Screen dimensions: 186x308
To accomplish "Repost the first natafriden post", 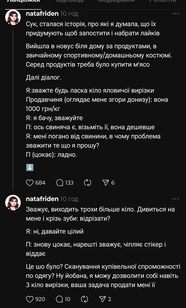I will pos(87,183).
